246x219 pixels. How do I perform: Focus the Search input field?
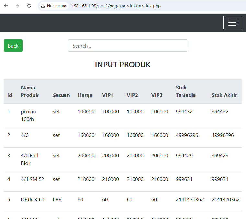coord(127,46)
